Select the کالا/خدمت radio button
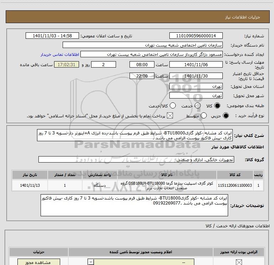The image size is (274, 265). [173, 106]
